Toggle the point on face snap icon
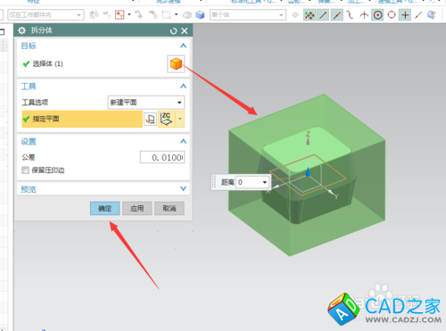The image size is (446, 331). (432, 15)
